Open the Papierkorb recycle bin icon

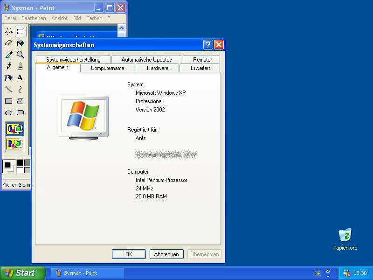click(345, 239)
